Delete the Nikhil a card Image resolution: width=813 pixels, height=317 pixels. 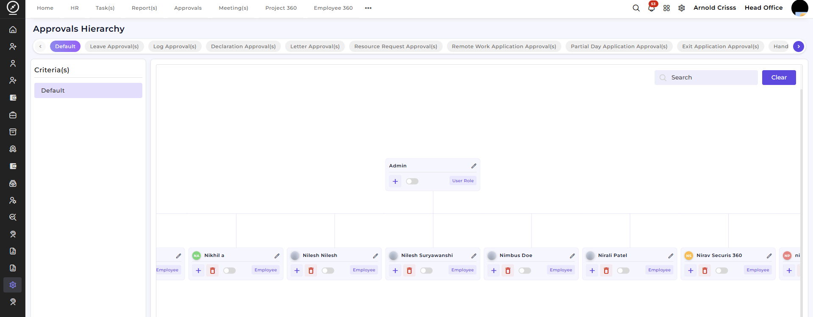point(213,271)
